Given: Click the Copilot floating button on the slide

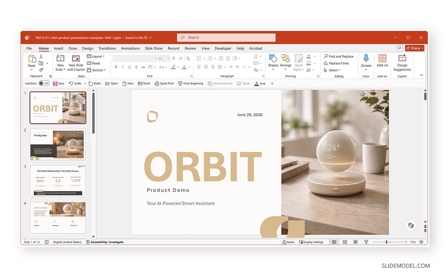Looking at the screenshot, I should [x=411, y=225].
